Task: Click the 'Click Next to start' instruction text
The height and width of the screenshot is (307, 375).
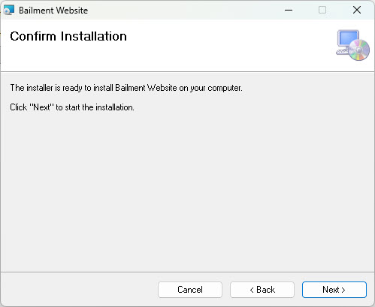Action: point(72,107)
